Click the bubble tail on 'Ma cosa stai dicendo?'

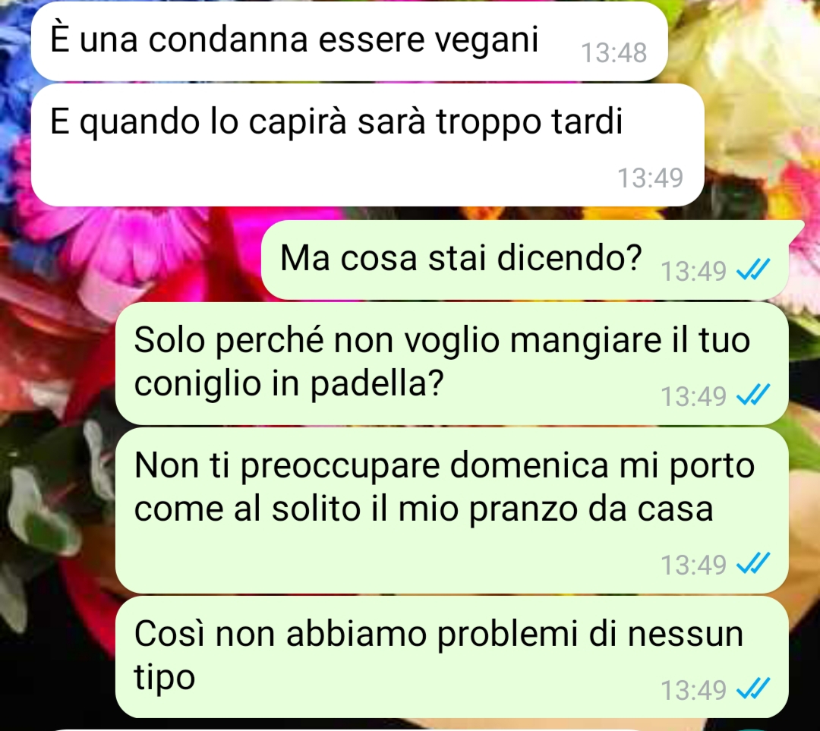pos(796,229)
